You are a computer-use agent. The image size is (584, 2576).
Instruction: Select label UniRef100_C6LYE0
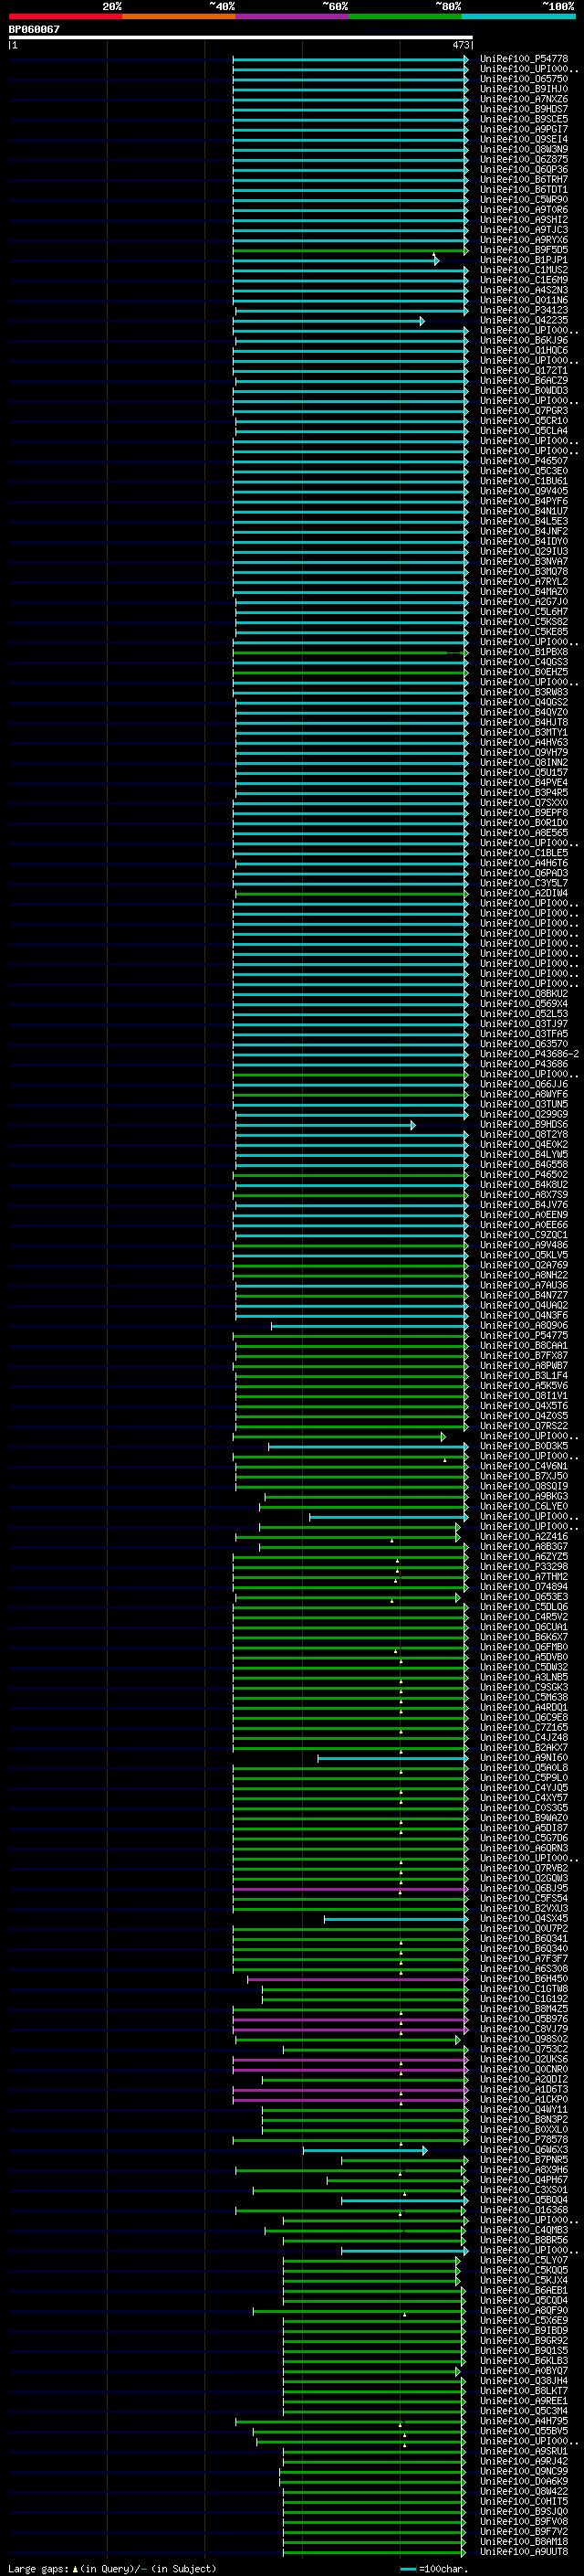(524, 1506)
